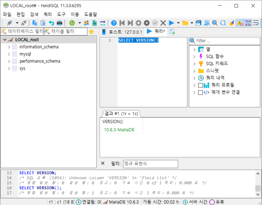262x205 pixels.
Task: Open the Run query dropdown arrow
Action: pyautogui.click(x=178, y=23)
